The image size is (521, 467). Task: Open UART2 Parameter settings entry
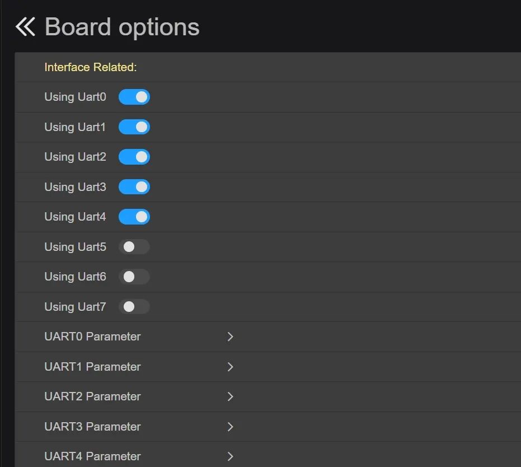(92, 396)
